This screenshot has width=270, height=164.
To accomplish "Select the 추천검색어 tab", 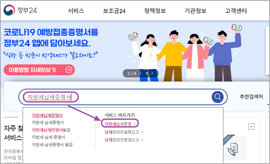I will click(251, 97).
